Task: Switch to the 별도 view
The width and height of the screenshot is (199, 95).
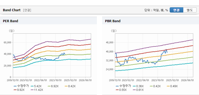Action: click(x=190, y=10)
